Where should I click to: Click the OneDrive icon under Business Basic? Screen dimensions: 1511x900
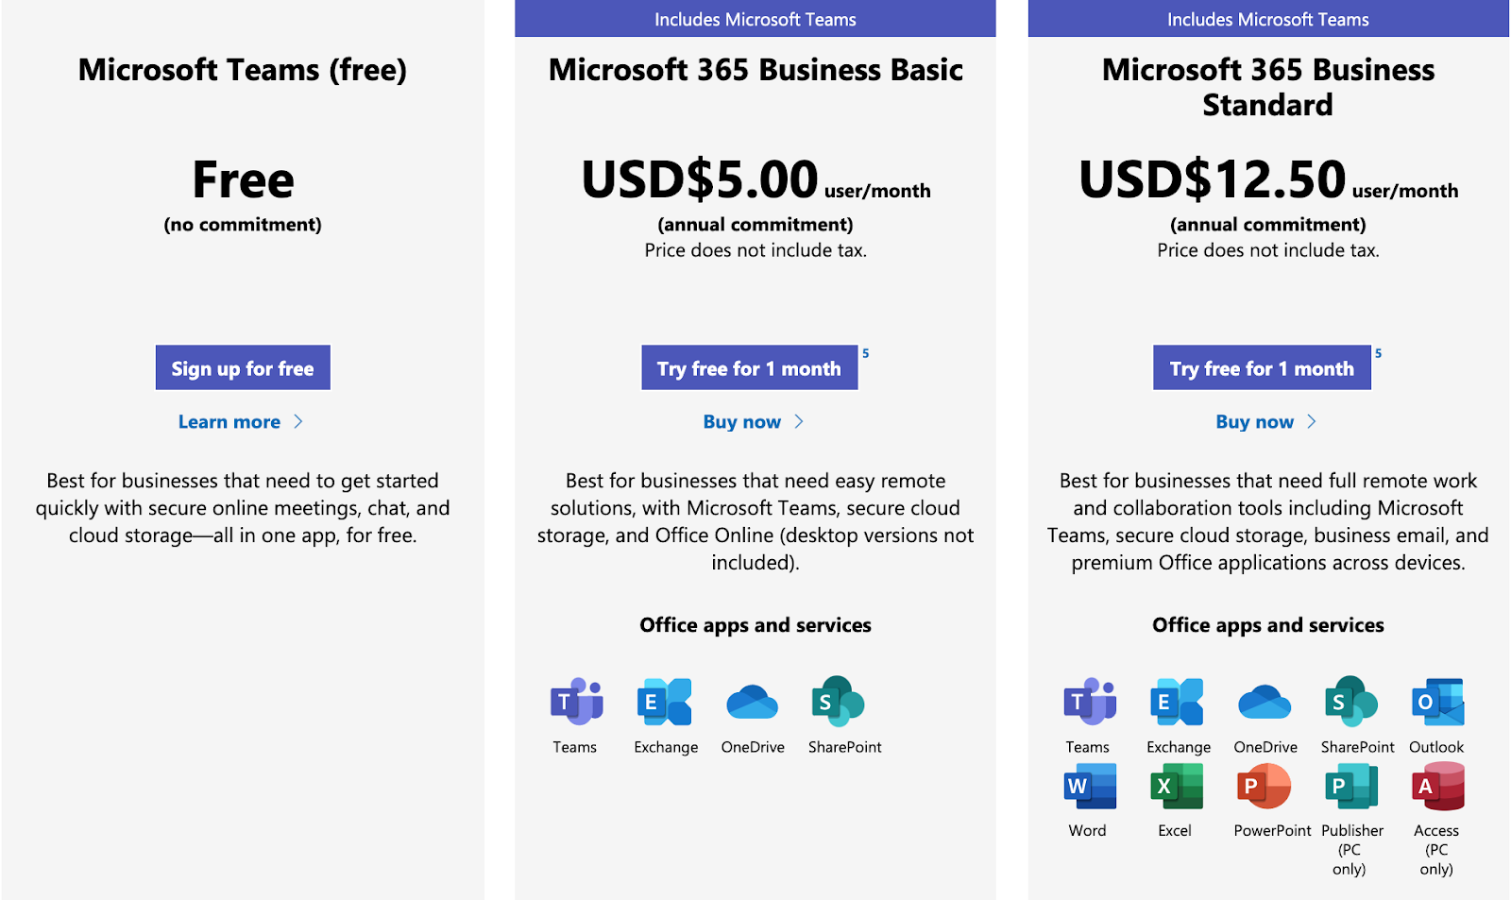(752, 703)
